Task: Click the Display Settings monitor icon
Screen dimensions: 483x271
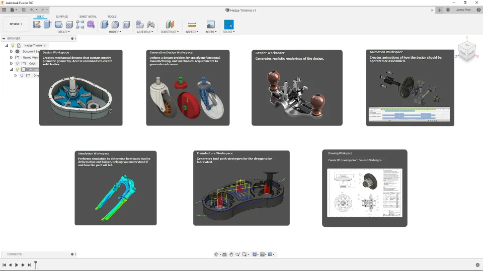Action: (255, 254)
